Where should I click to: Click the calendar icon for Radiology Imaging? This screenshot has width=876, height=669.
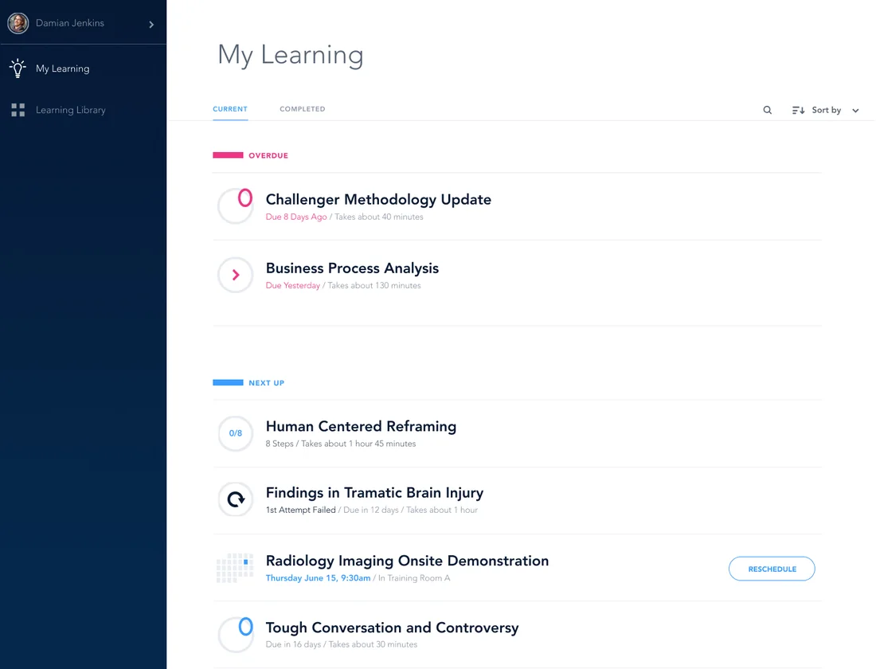click(x=235, y=568)
